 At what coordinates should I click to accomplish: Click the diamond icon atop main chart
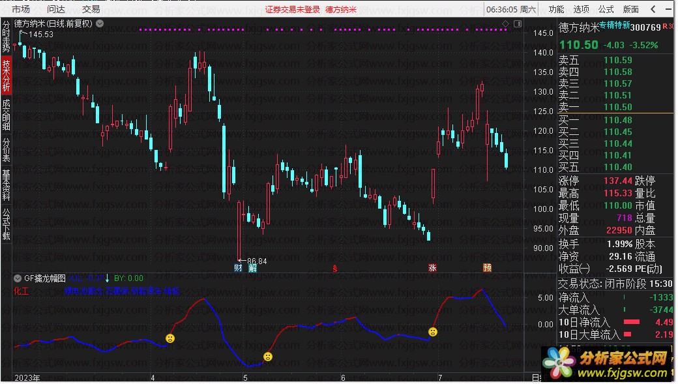[505, 23]
